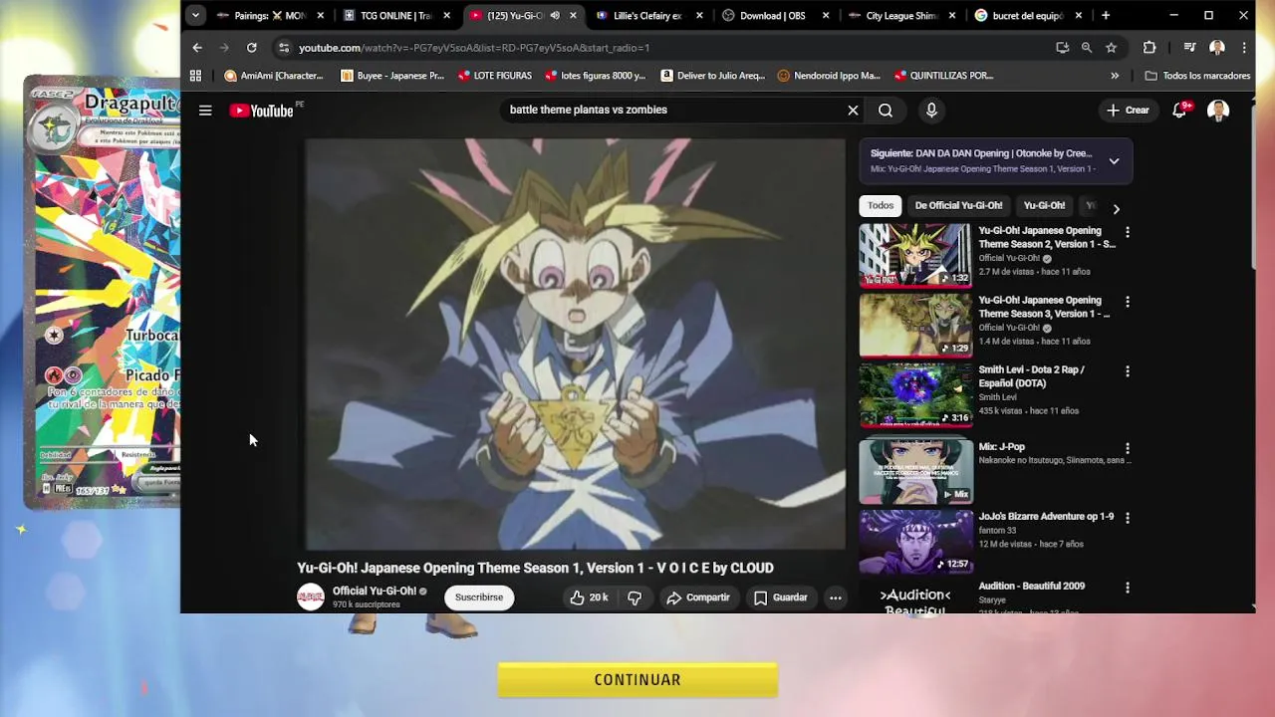Bookmark this page with star icon

coord(1111,48)
